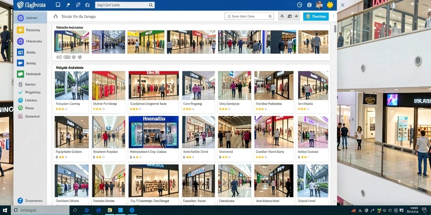431x215 pixels.
Task: Open the three-dot overflow menu beside blue button
Action: (333, 16)
